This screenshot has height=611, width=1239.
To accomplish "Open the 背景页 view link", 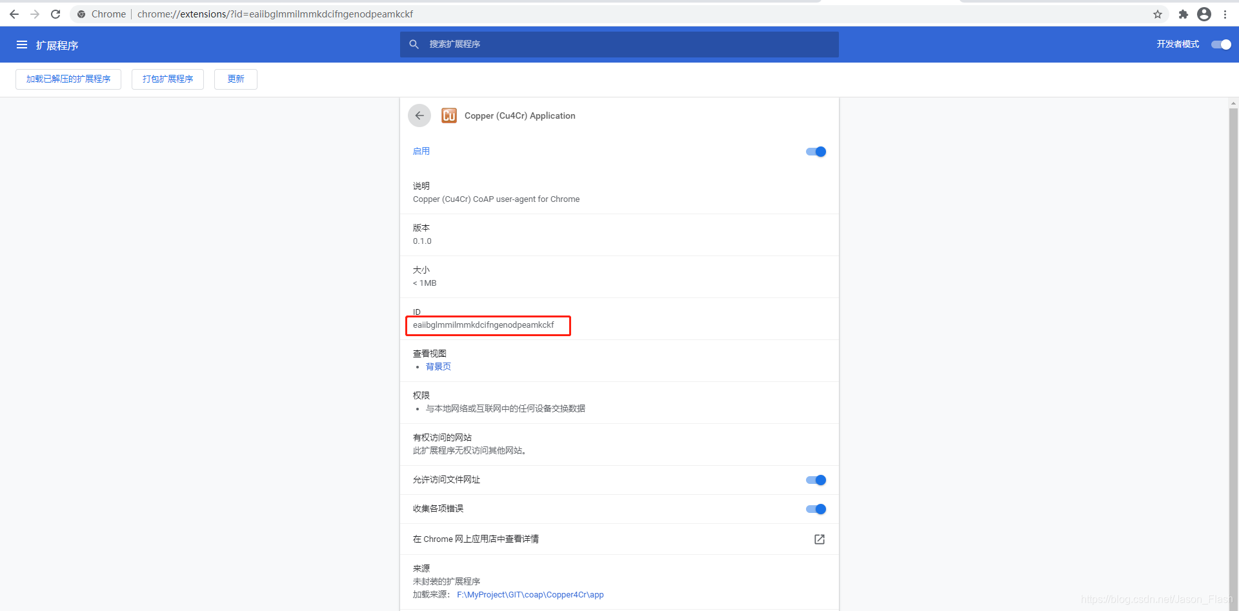I will (438, 366).
